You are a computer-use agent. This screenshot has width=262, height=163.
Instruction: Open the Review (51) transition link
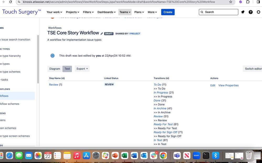click(158, 116)
